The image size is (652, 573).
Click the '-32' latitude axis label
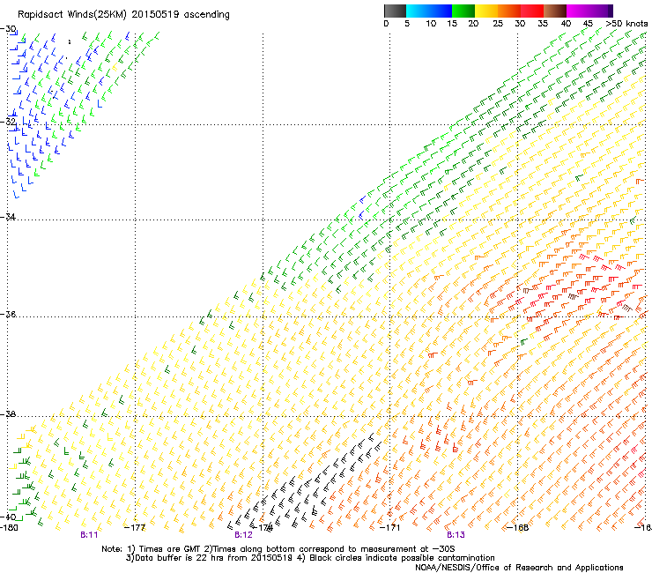(8, 122)
